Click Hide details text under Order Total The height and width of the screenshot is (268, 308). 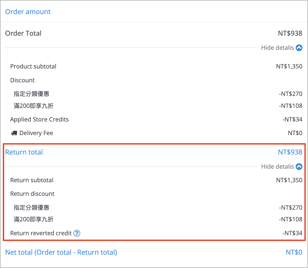(x=277, y=48)
